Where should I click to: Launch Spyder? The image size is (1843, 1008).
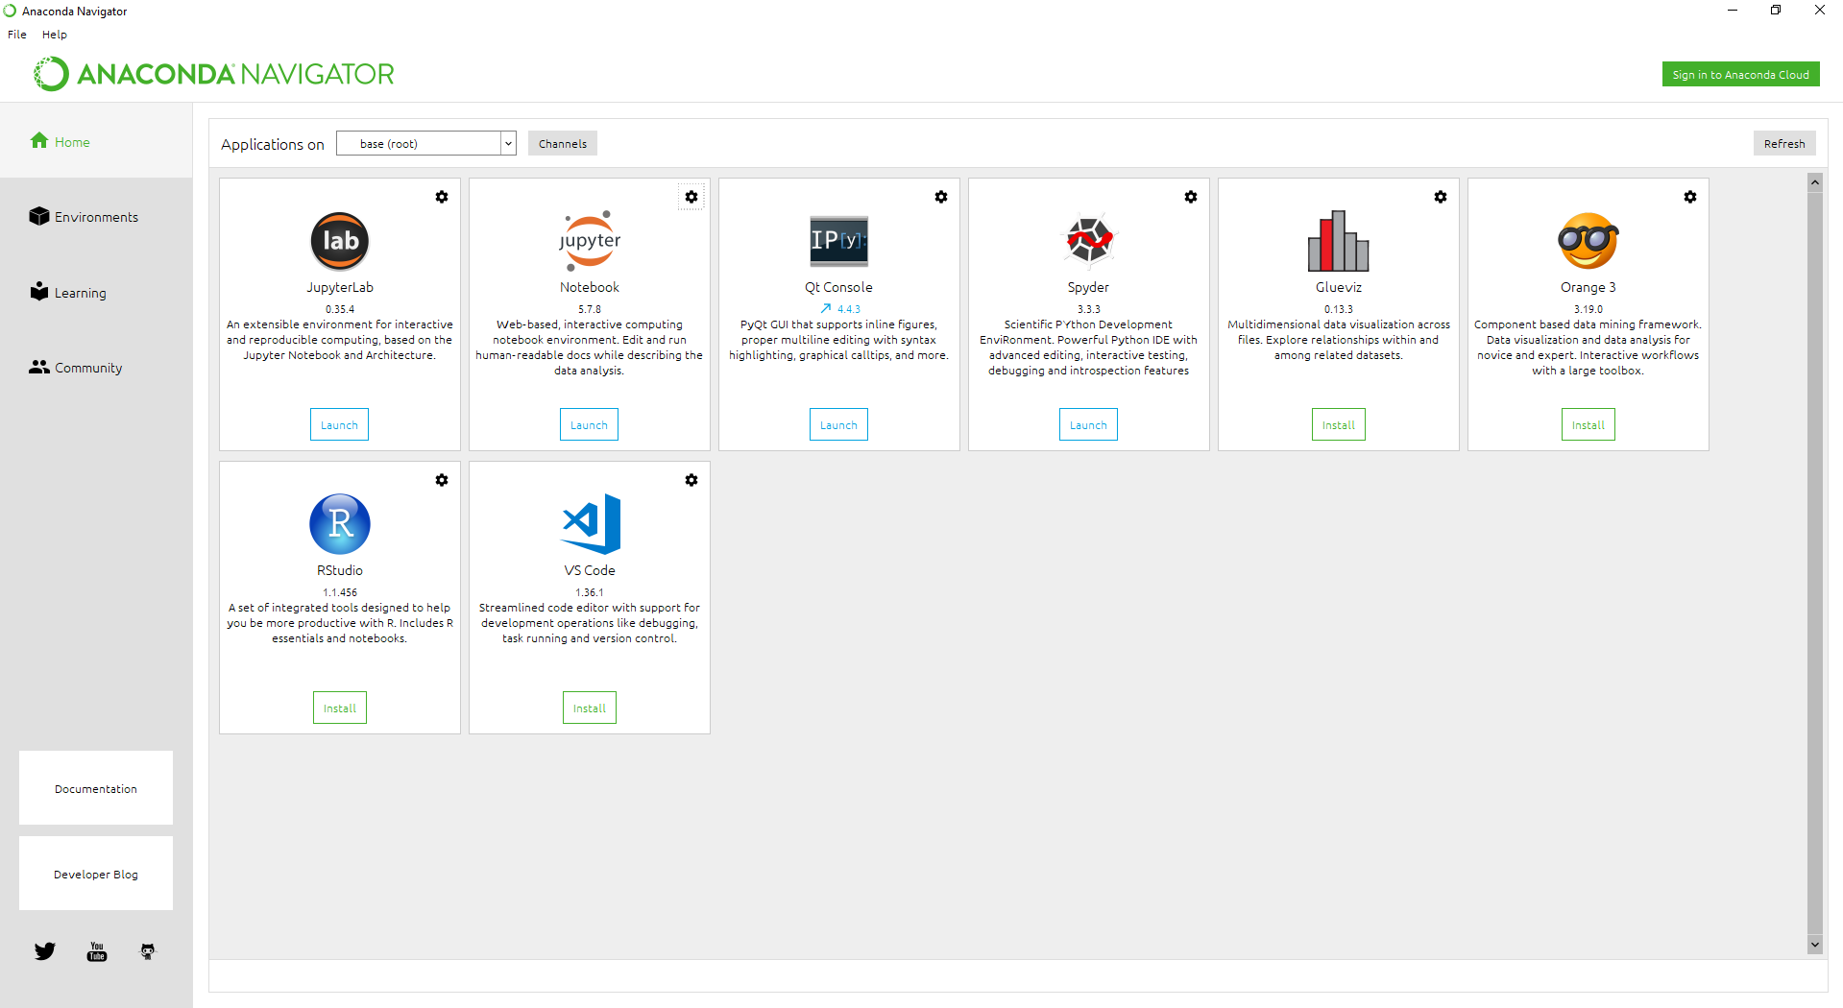pos(1089,425)
